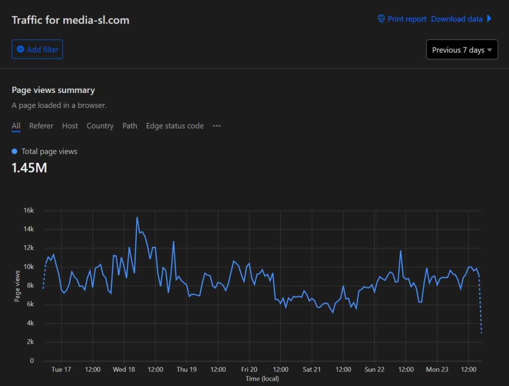Click the Download data link
This screenshot has height=386, width=509.
[456, 19]
